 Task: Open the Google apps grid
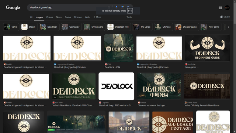tap(221, 8)
